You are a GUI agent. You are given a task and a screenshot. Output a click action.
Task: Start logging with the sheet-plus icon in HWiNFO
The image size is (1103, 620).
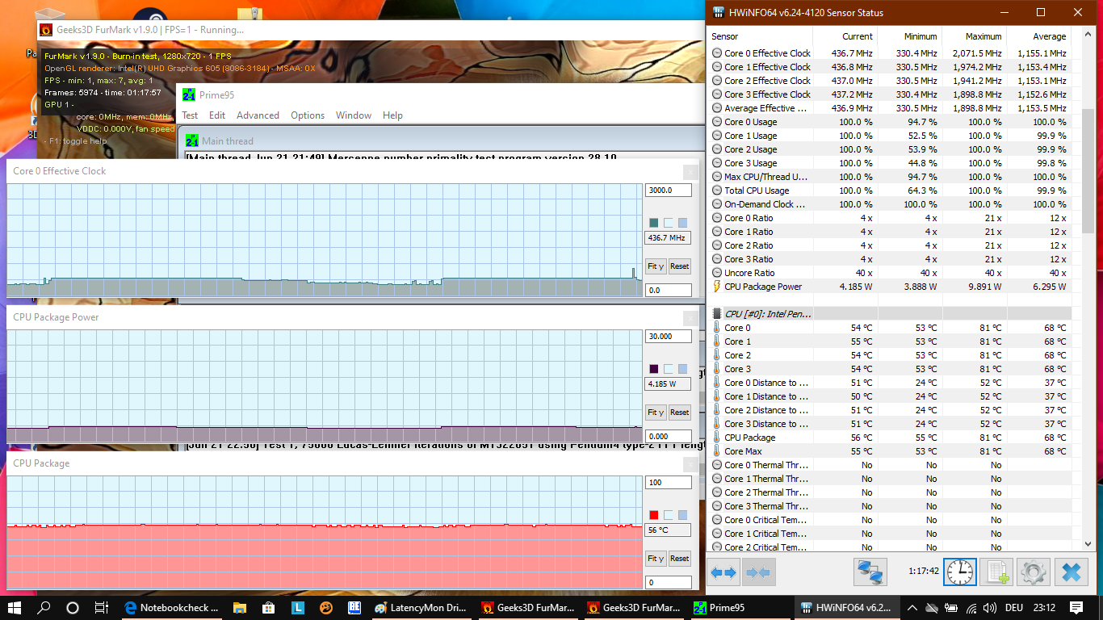coord(996,572)
